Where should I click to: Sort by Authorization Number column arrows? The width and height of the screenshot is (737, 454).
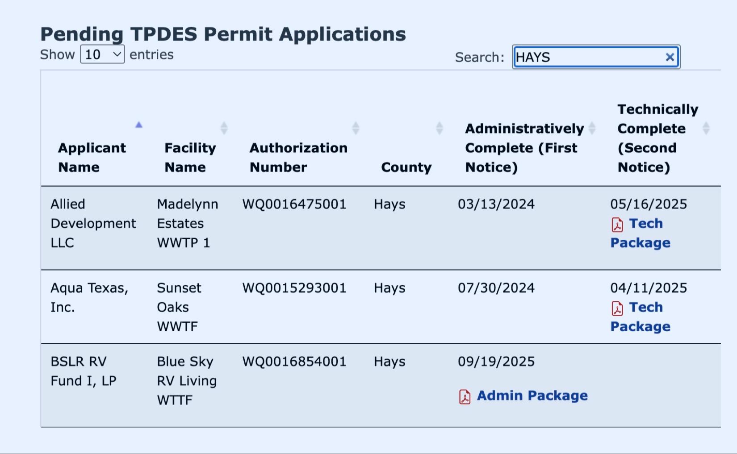tap(356, 129)
